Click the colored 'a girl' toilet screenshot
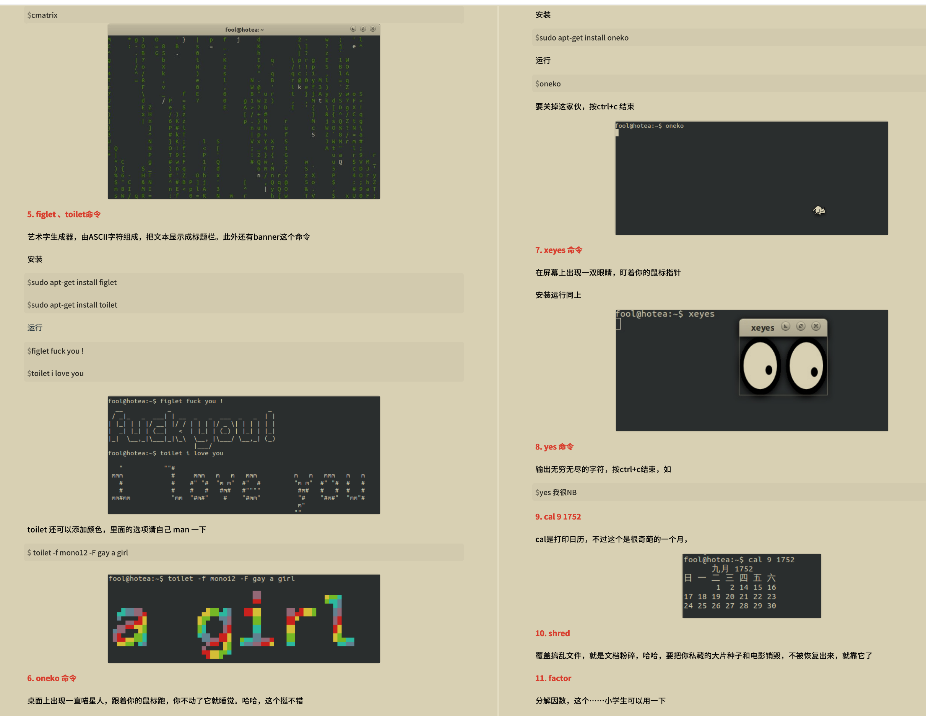926x716 pixels. point(244,619)
